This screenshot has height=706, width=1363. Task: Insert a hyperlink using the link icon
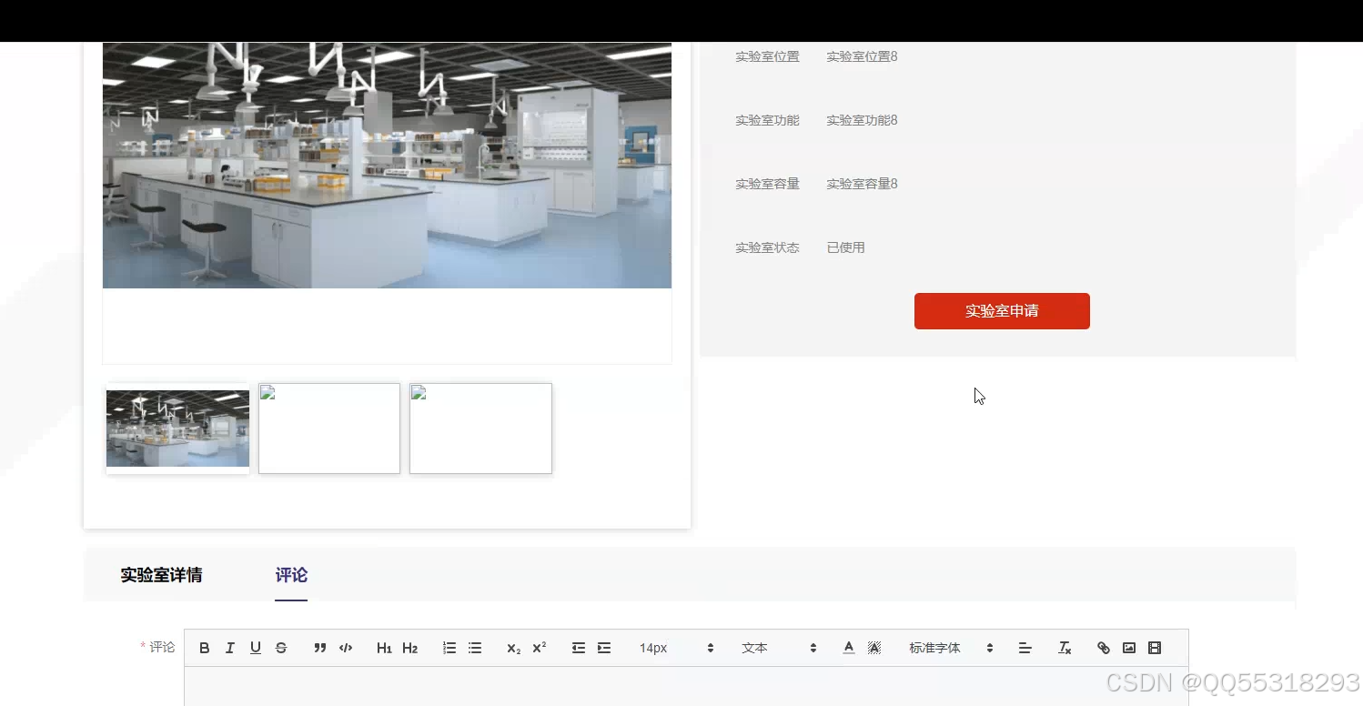click(1103, 647)
